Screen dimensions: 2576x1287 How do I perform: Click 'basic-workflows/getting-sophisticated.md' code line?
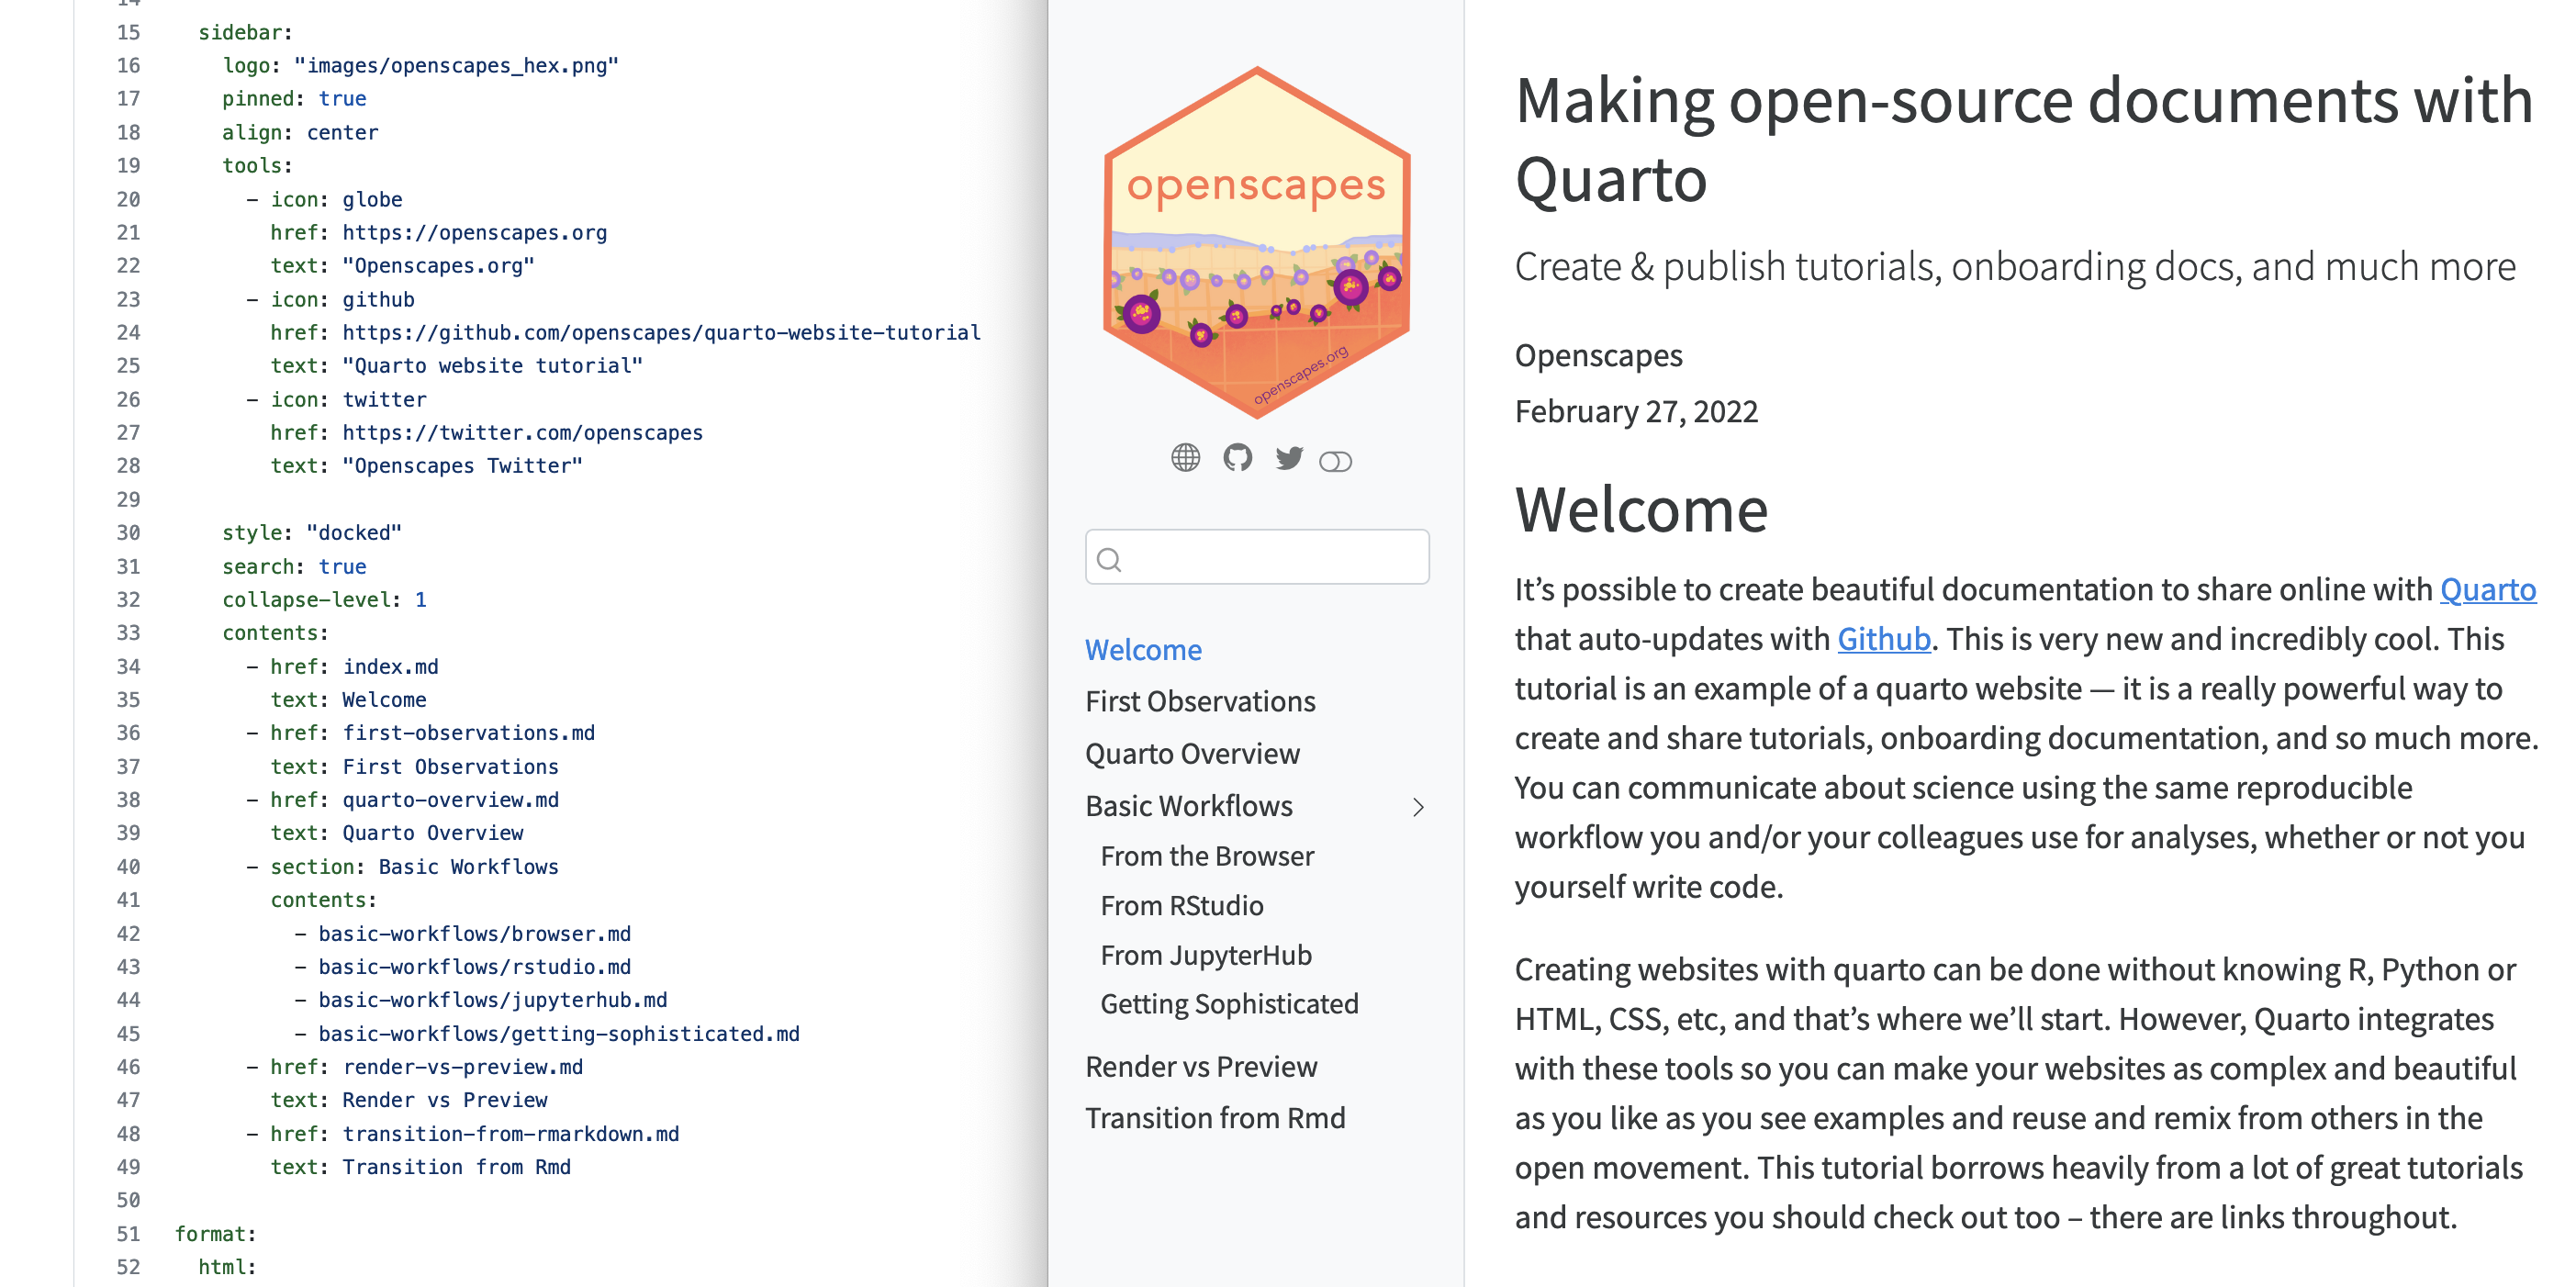(x=546, y=1033)
